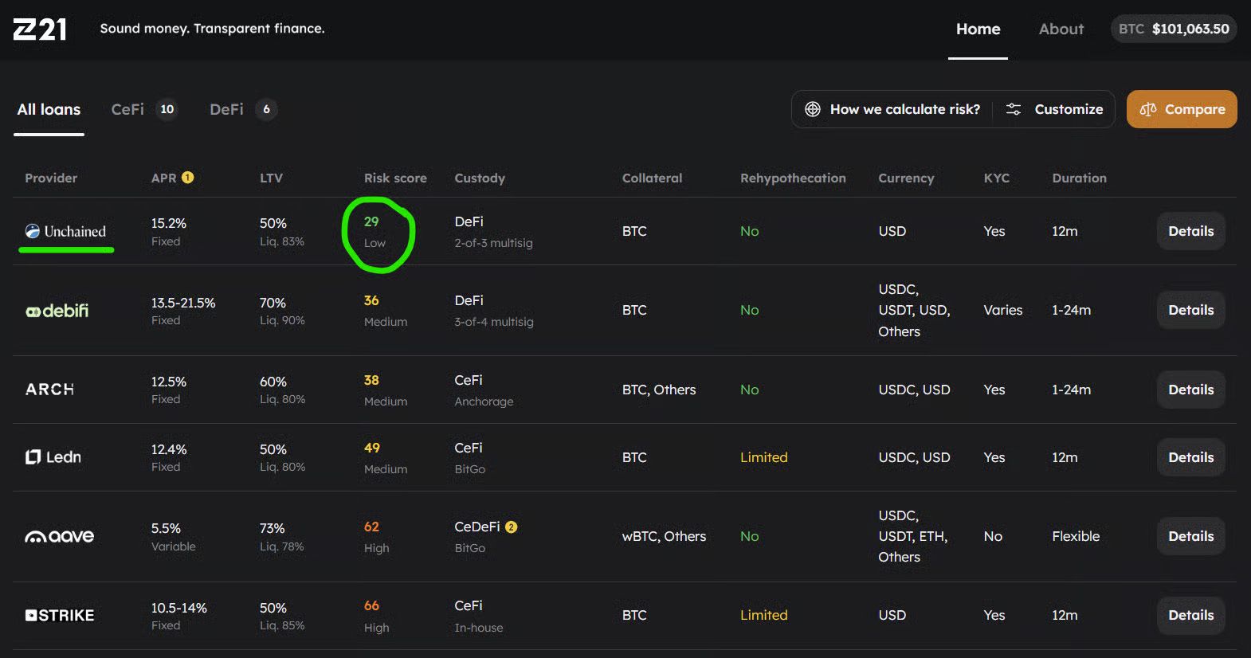Click the BTC price indicator pill
The height and width of the screenshot is (658, 1251).
pos(1174,29)
